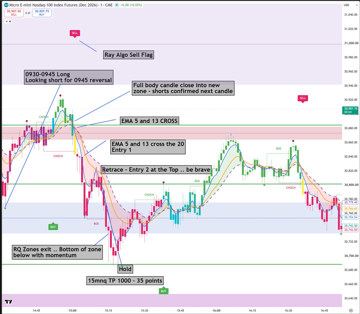Click the red CHOCH label near 16:30
Image resolution: width=360 pixels, height=314 pixels.
click(x=290, y=187)
